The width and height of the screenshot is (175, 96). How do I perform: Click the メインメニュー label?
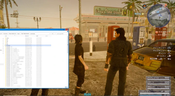[160, 48]
